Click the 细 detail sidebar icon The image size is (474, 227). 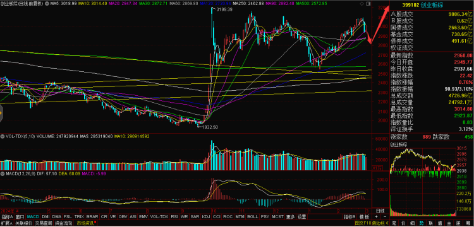412,223
